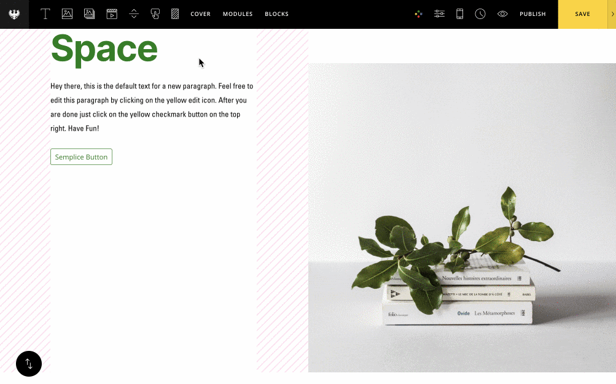Expand the arrow beside Save
The height and width of the screenshot is (384, 616).
click(x=612, y=14)
